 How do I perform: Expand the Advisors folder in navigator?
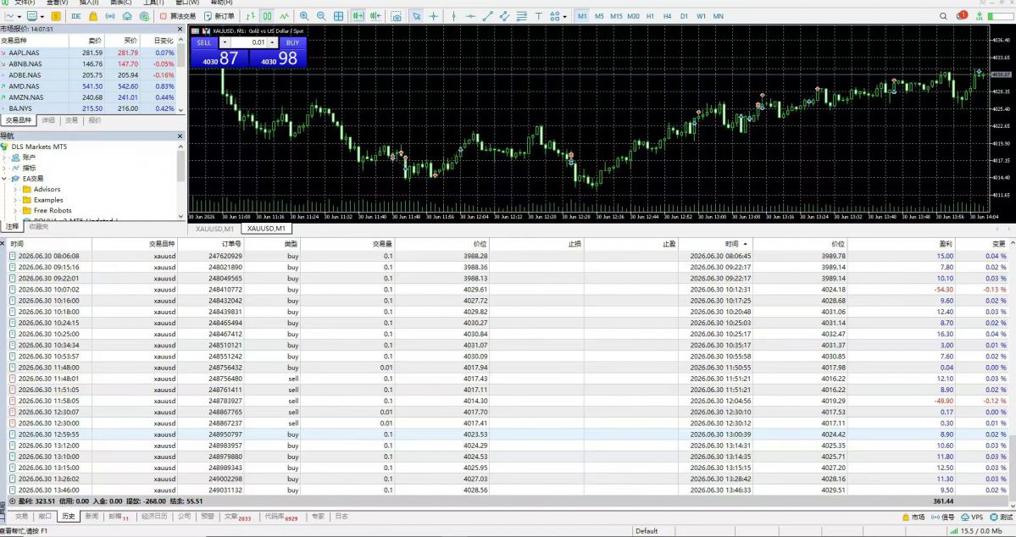[x=15, y=189]
